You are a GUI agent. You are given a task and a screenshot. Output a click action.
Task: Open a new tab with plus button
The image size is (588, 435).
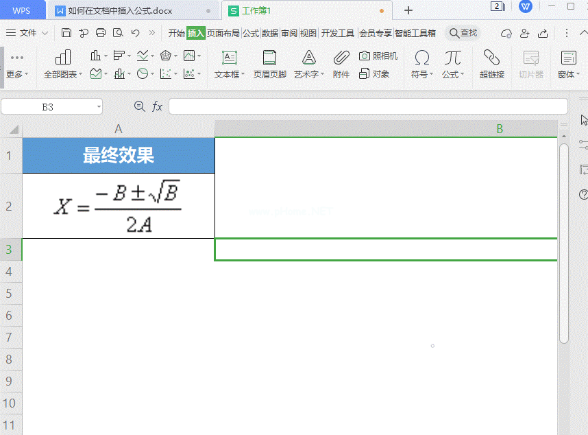[408, 10]
